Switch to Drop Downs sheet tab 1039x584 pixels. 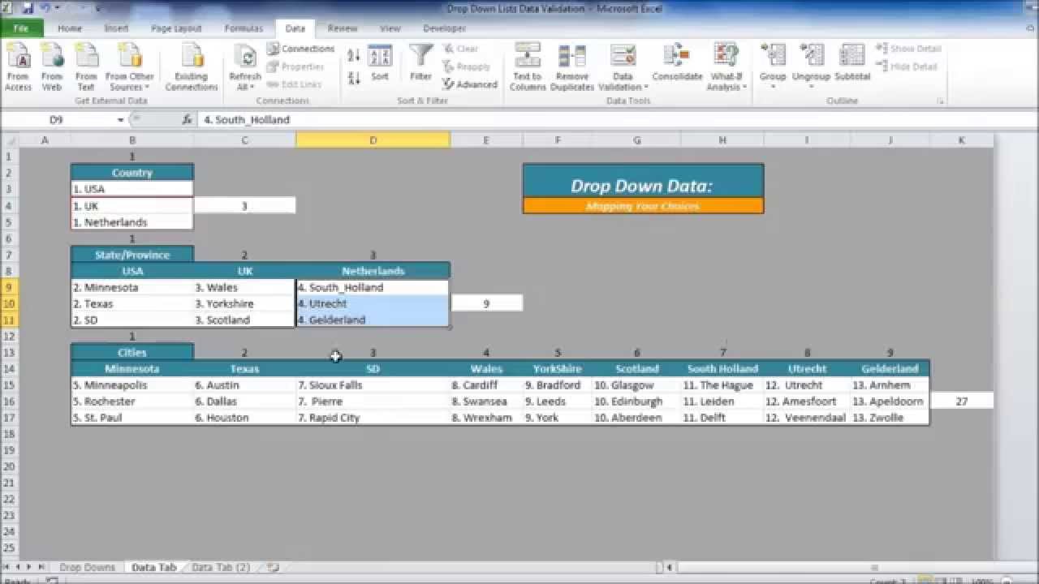coord(87,567)
